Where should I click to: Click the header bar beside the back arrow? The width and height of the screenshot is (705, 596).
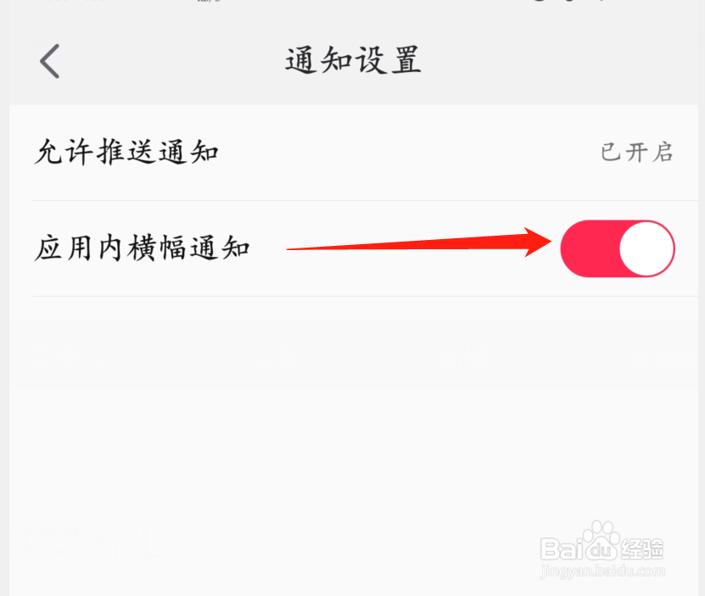pos(171,61)
